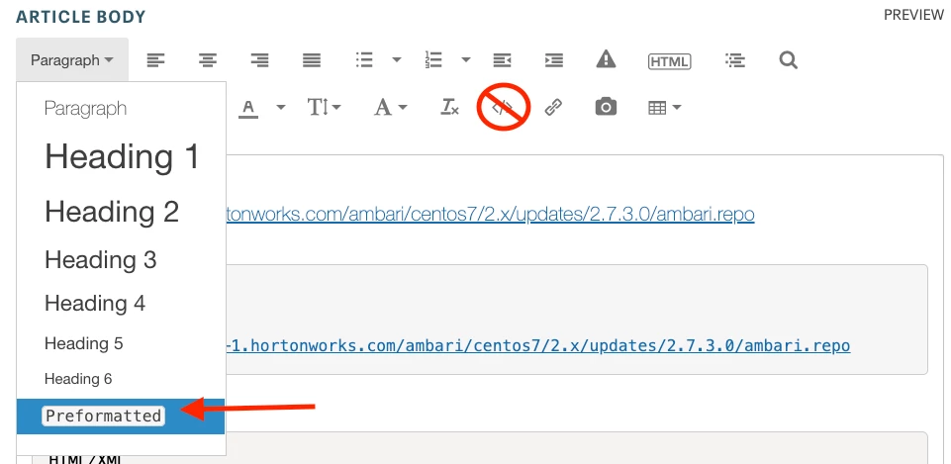Center align the text
The image size is (951, 464).
tap(208, 60)
